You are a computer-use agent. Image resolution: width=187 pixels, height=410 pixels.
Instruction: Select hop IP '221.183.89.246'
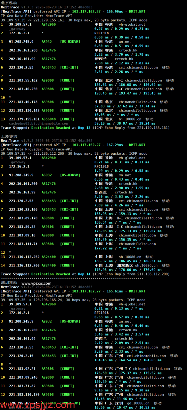click(23, 377)
